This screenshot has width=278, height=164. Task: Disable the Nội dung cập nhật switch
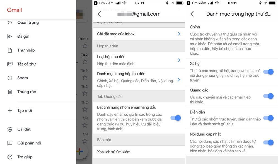(x=268, y=143)
